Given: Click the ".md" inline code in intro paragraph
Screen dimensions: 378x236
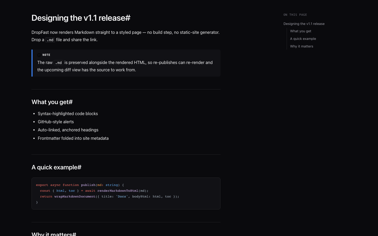Looking at the screenshot, I should (50, 40).
